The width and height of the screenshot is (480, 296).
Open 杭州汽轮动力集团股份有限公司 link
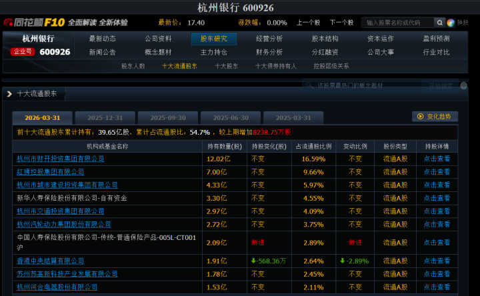coord(64,225)
